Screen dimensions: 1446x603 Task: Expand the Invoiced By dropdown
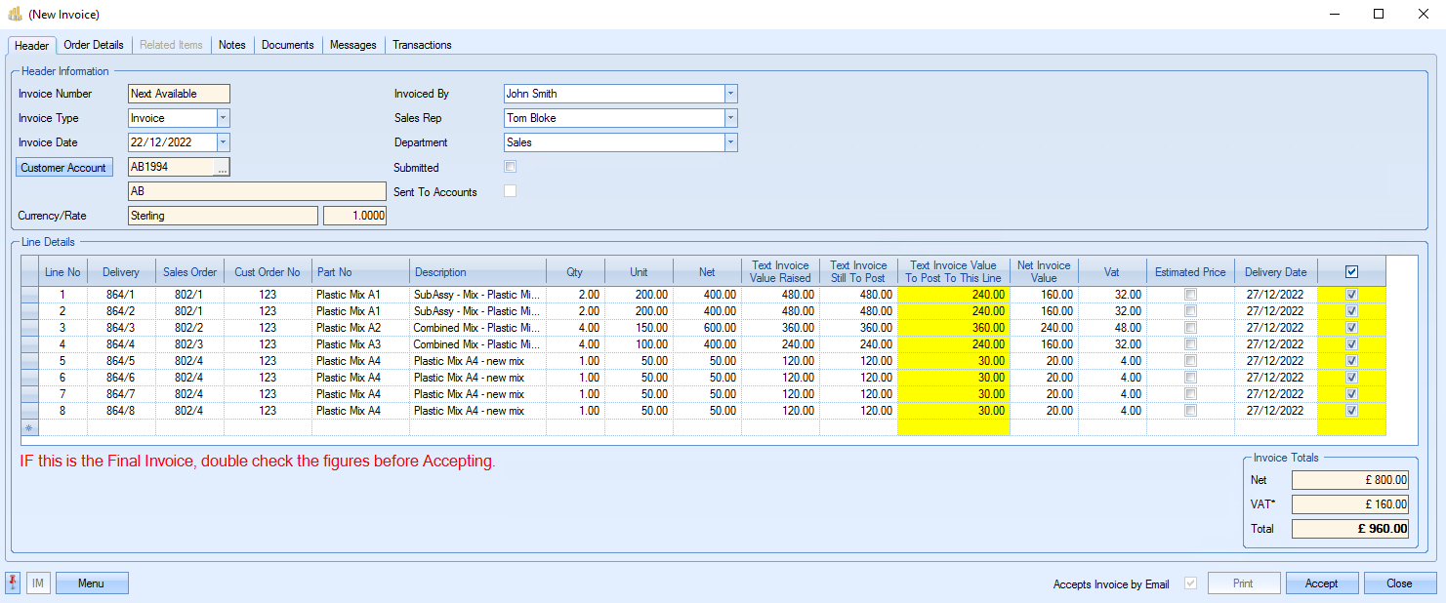pyautogui.click(x=730, y=94)
